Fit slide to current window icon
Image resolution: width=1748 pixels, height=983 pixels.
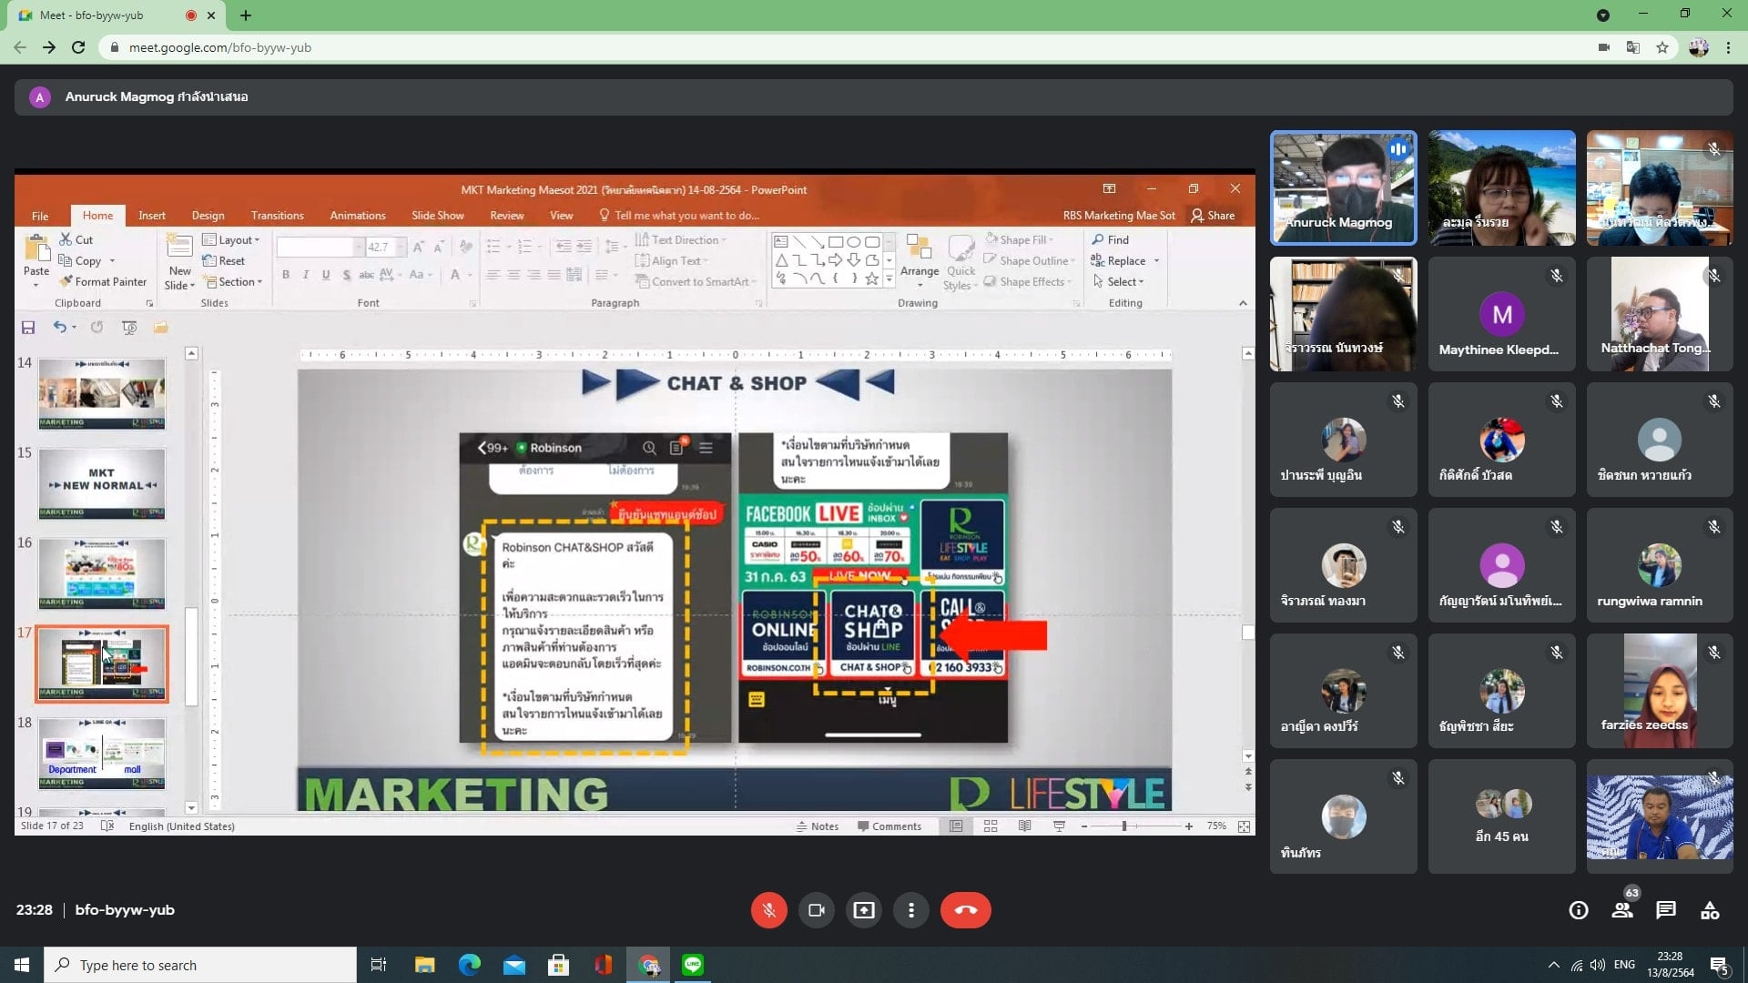1244,826
